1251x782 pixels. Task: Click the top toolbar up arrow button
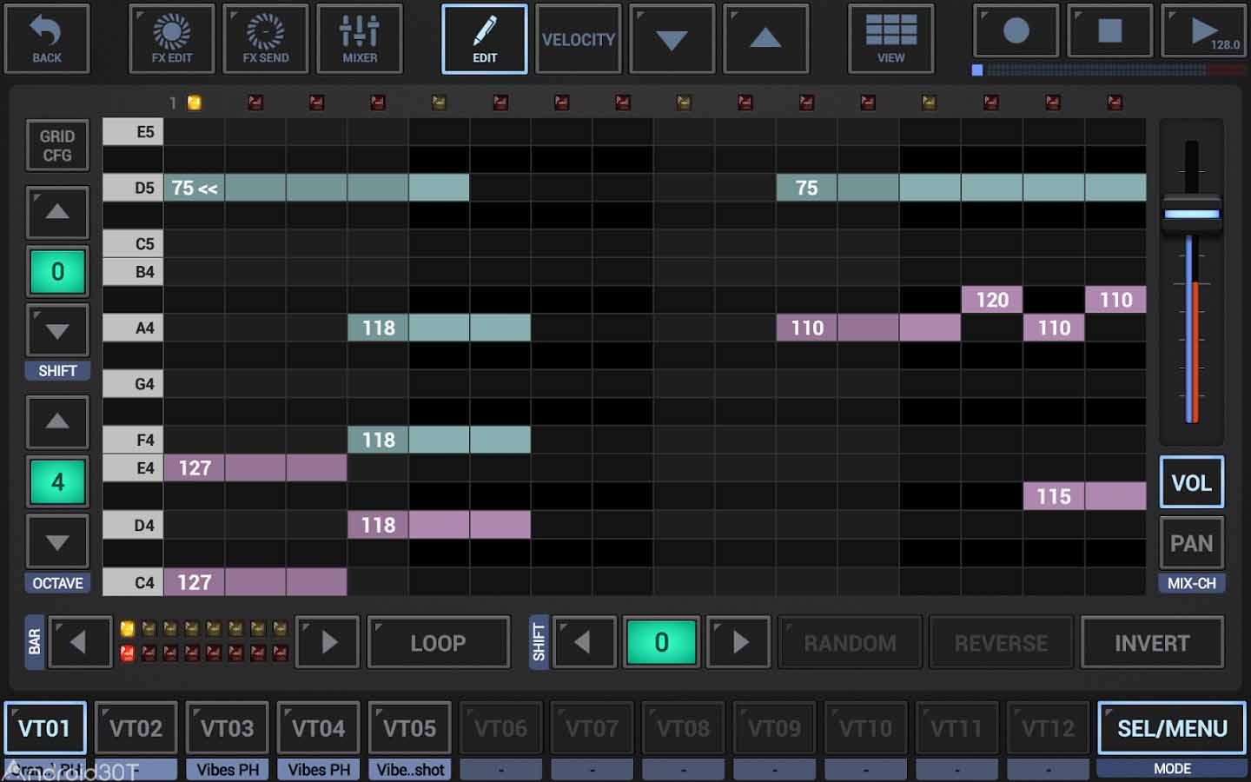tap(766, 39)
